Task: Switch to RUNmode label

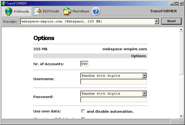Action: (x=21, y=11)
